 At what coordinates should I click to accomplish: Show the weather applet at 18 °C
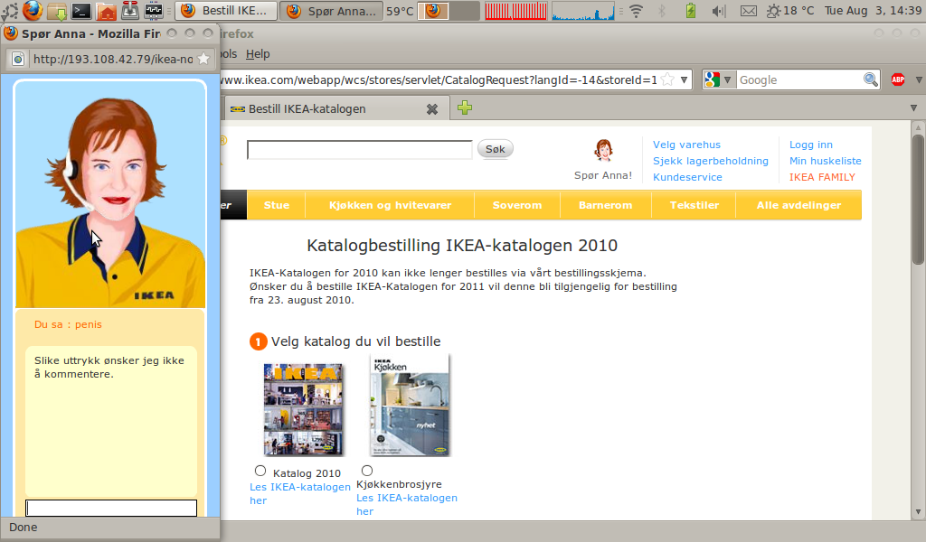pos(789,11)
